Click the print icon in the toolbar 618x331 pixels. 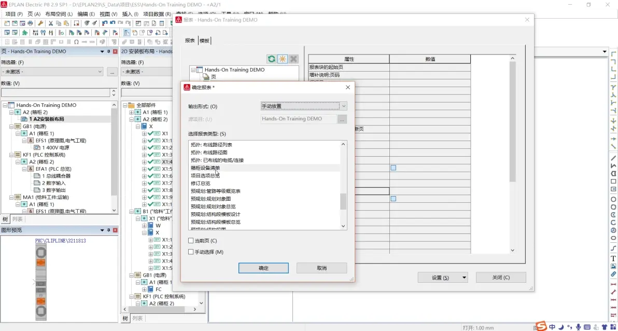coord(30,23)
